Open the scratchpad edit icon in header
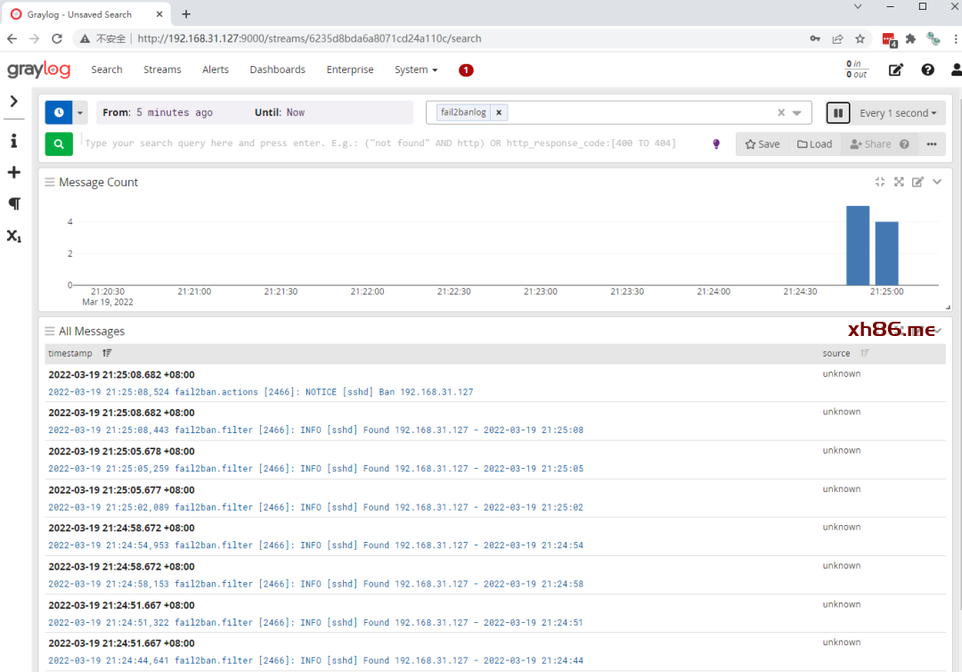 click(x=896, y=70)
